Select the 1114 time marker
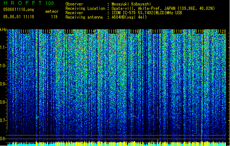 pyautogui.click(x=91, y=31)
